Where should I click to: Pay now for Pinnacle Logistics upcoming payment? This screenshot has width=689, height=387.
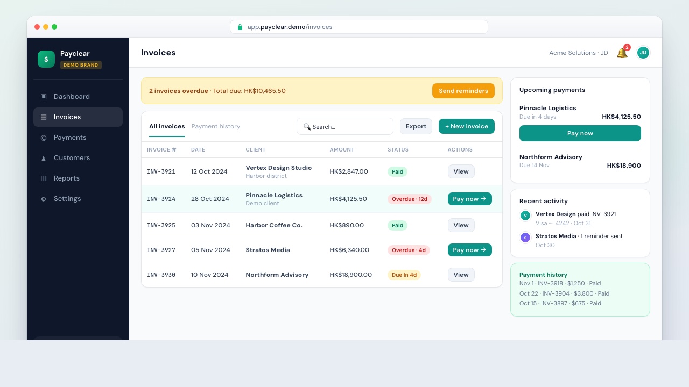[580, 133]
